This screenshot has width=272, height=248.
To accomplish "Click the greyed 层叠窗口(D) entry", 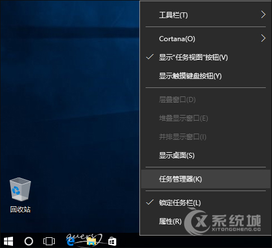I will pos(205,100).
